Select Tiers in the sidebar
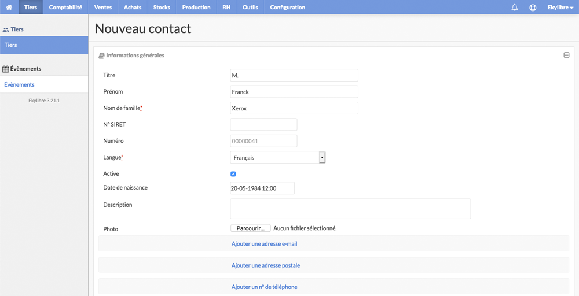The height and width of the screenshot is (296, 579). coord(44,45)
